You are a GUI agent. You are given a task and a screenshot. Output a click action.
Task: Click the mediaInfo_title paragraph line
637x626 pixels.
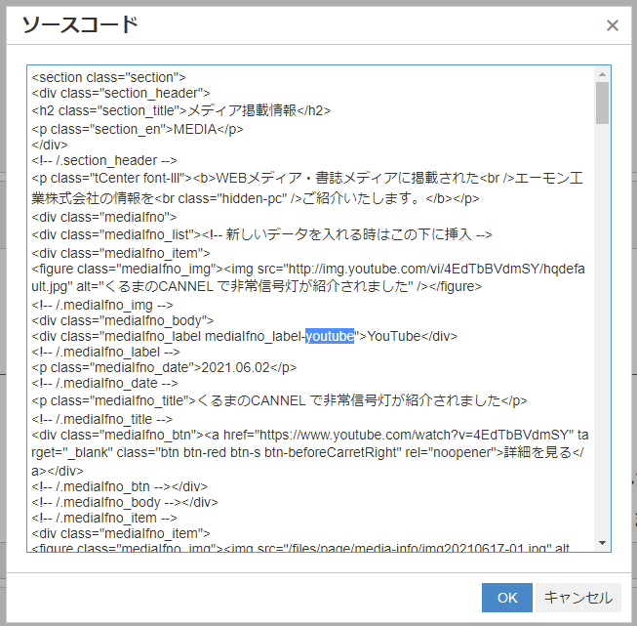[278, 400]
